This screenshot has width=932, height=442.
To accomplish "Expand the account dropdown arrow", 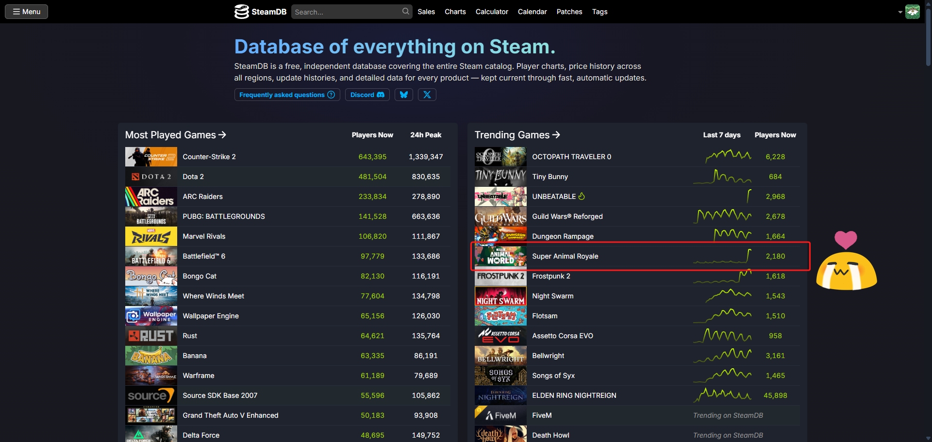I will pyautogui.click(x=900, y=12).
